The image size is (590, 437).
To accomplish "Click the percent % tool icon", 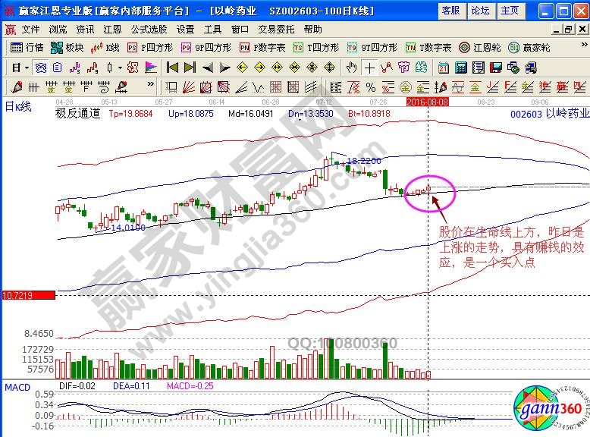I will pos(371,87).
